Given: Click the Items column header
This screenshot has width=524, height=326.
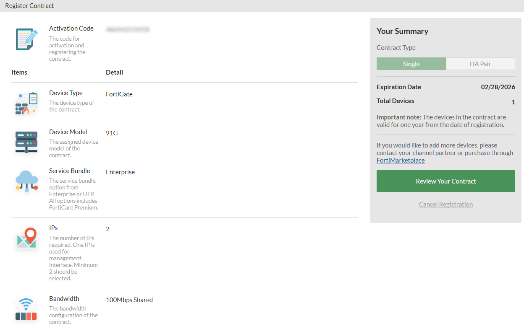Looking at the screenshot, I should pos(19,72).
